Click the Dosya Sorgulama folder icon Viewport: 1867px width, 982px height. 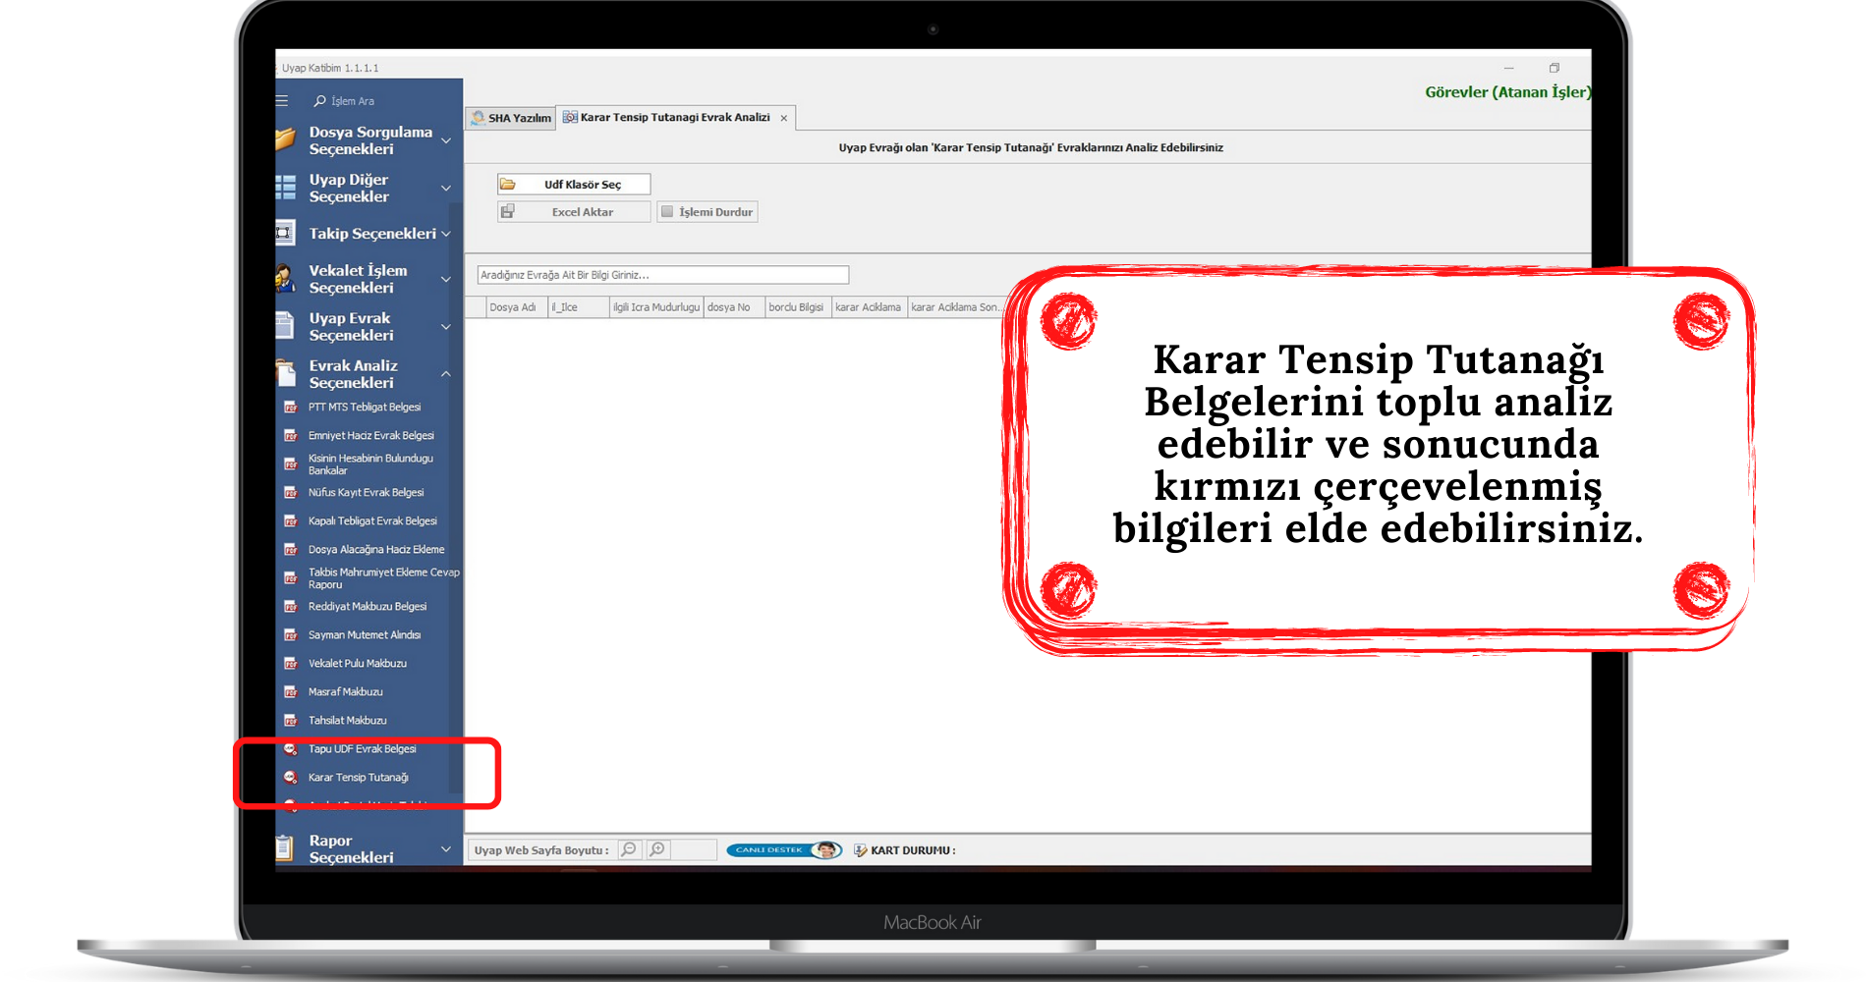285,139
